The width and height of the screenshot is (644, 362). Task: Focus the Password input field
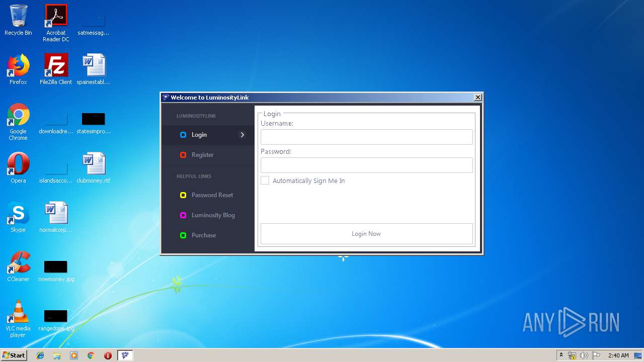point(366,165)
